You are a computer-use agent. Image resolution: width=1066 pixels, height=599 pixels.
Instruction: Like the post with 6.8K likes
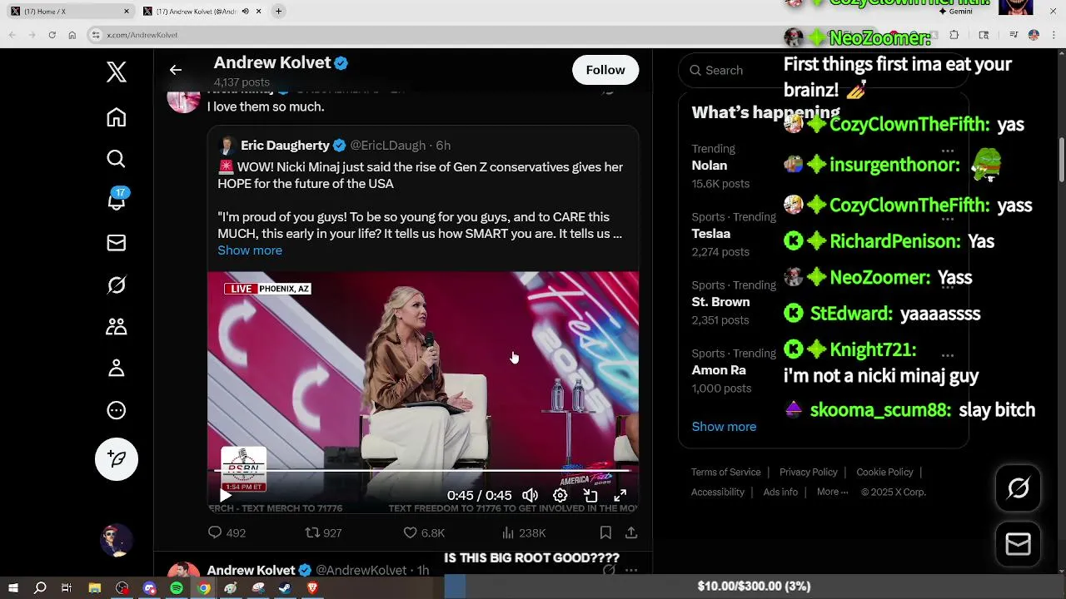point(410,532)
